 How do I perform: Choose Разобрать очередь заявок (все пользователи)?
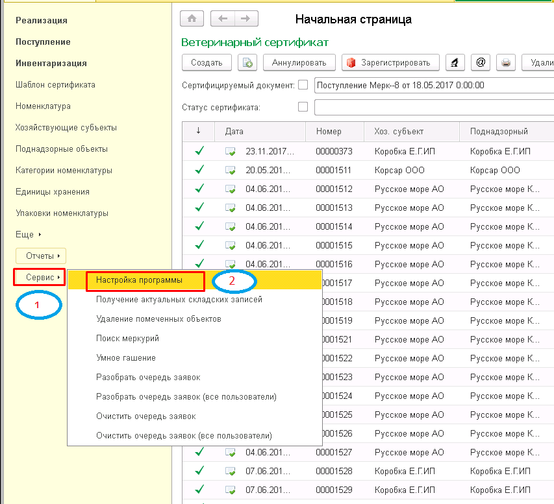pyautogui.click(x=186, y=397)
